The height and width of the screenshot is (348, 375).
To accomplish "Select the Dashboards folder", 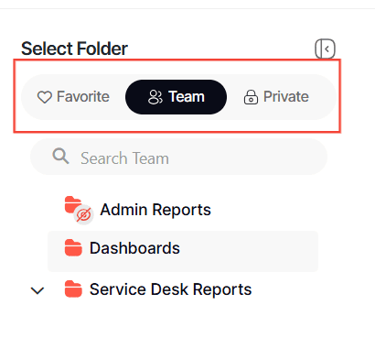I will tap(134, 248).
